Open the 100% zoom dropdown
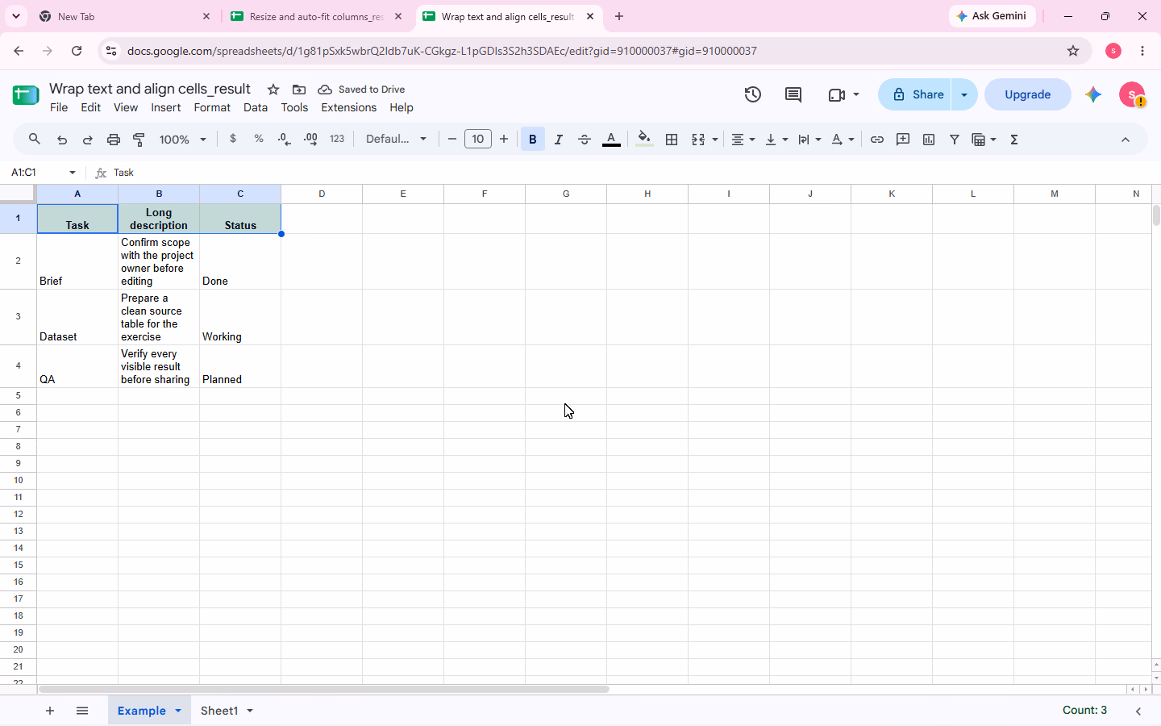The height and width of the screenshot is (726, 1161). 183,140
